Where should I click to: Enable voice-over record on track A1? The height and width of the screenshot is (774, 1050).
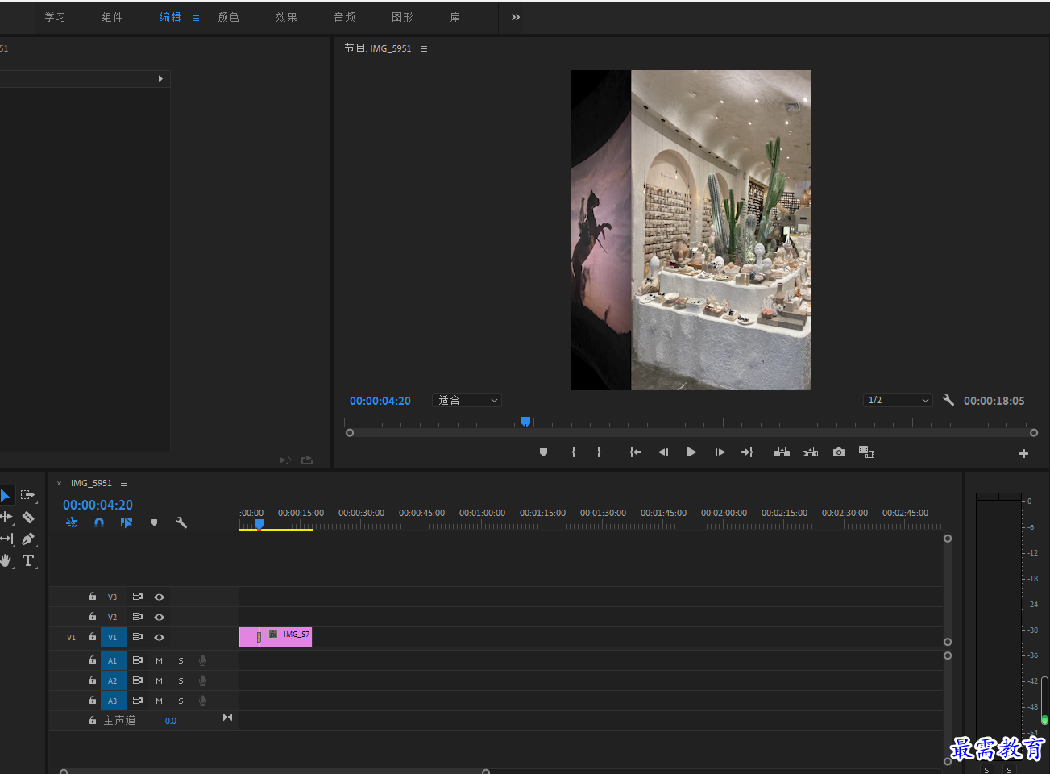point(202,660)
